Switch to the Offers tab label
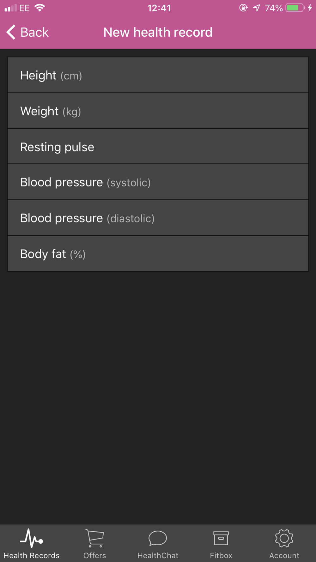Viewport: 316px width, 562px height. (x=94, y=555)
